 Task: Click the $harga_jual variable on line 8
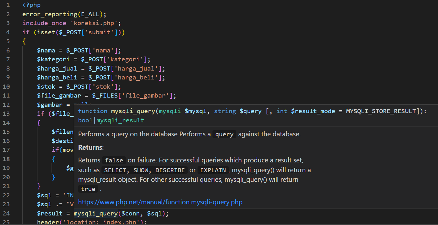tap(57, 68)
